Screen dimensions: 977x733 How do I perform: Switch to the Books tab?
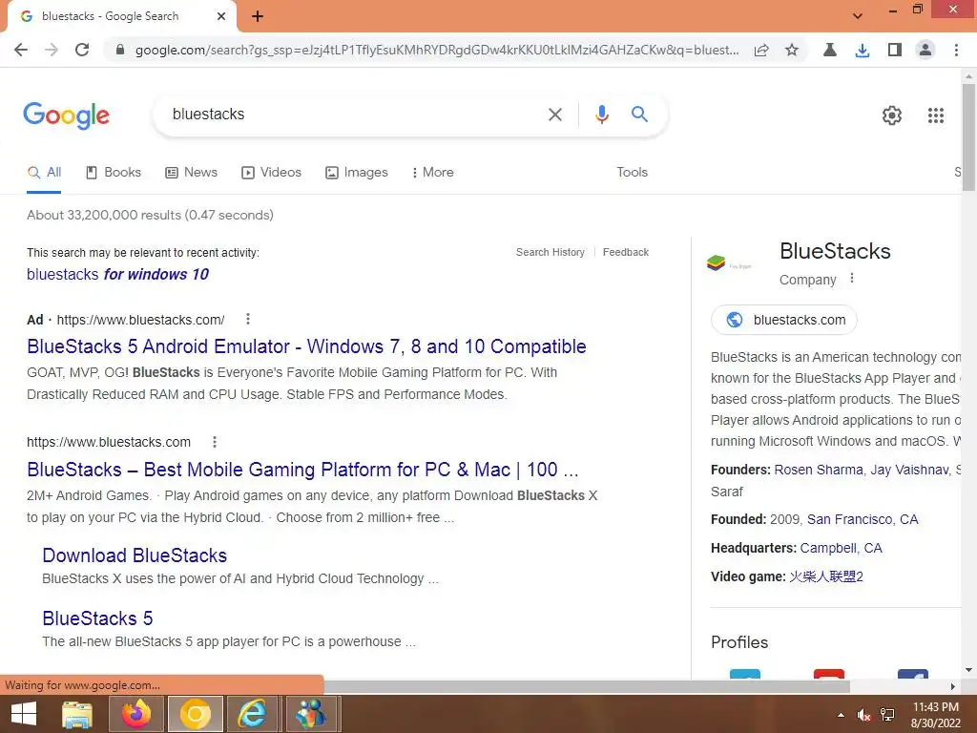pyautogui.click(x=114, y=173)
